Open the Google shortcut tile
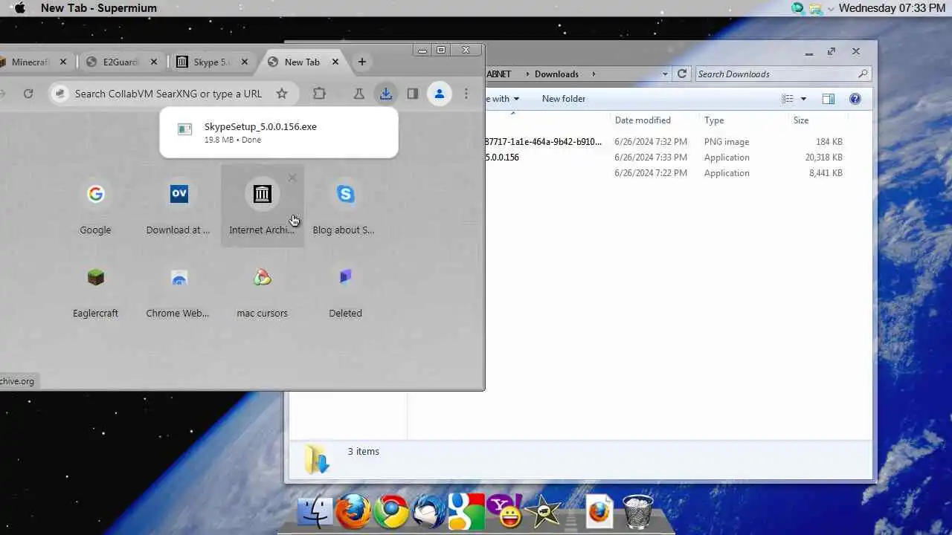The image size is (952, 535). pos(95,206)
